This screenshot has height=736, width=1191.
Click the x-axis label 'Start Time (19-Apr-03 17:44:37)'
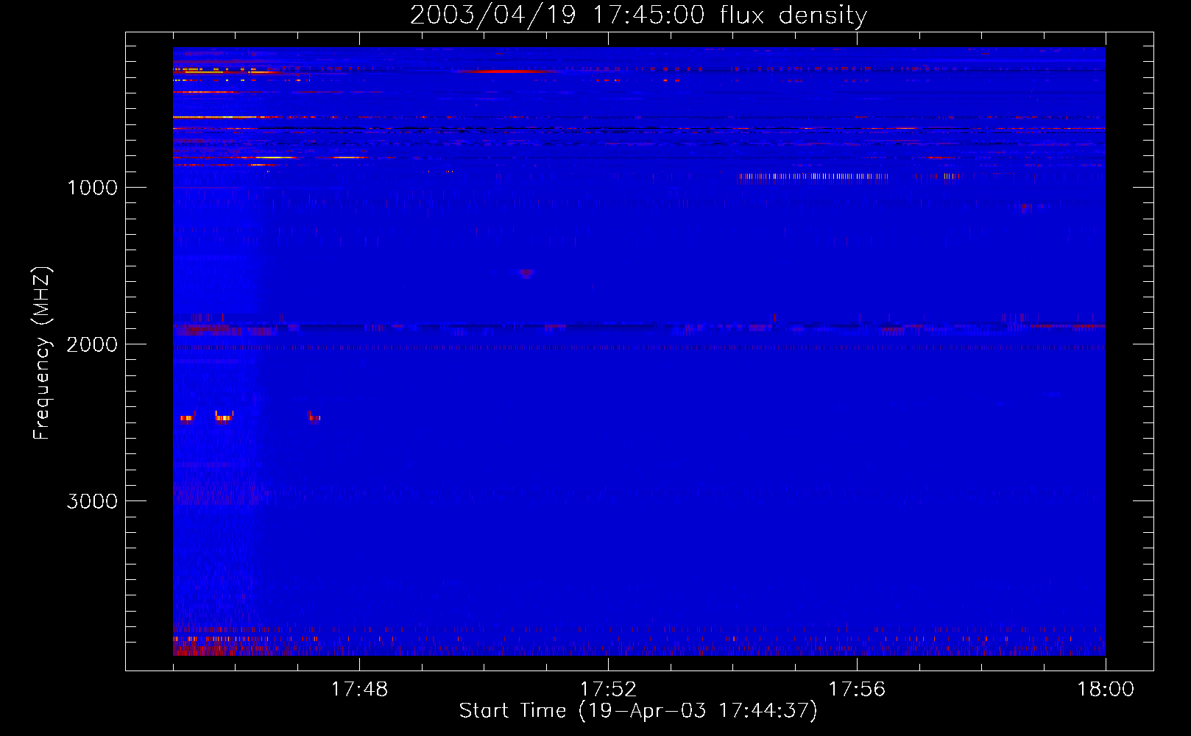click(638, 711)
